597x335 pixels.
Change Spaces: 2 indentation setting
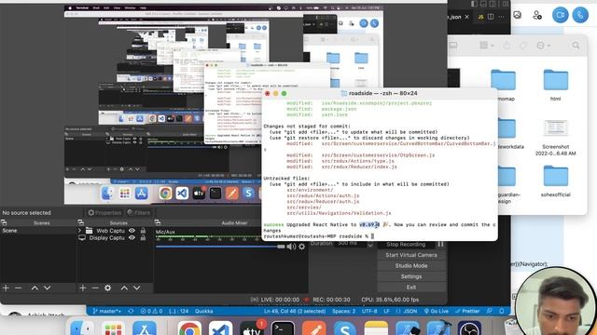344,311
